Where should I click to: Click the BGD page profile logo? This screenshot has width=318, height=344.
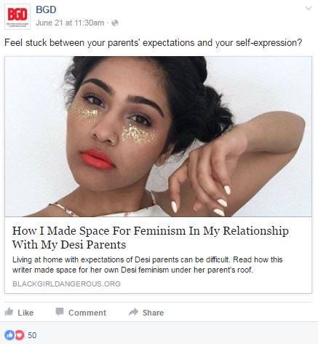[17, 17]
